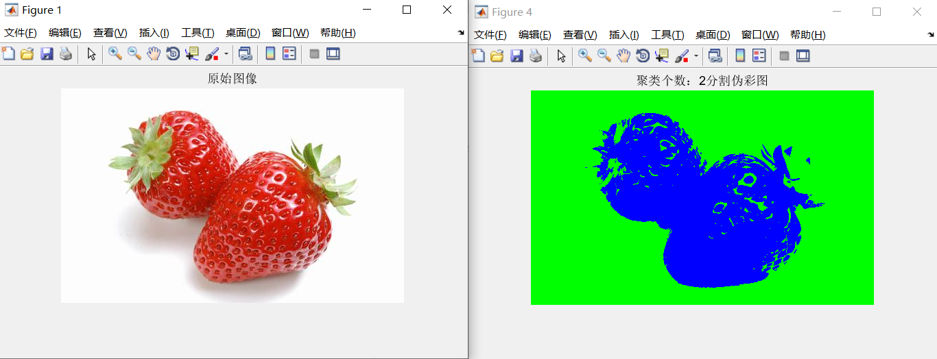This screenshot has width=937, height=359.
Task: Open 窗口(W) menu in Figure 1
Action: pyautogui.click(x=290, y=33)
